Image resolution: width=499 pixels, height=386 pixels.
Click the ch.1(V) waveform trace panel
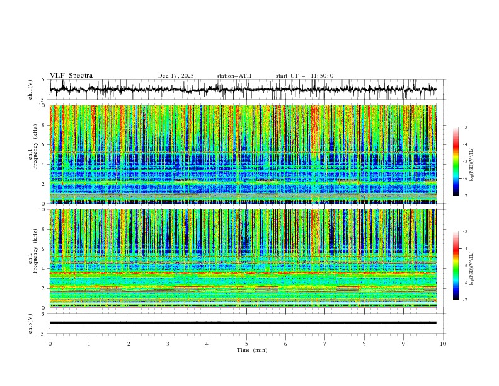246,90
